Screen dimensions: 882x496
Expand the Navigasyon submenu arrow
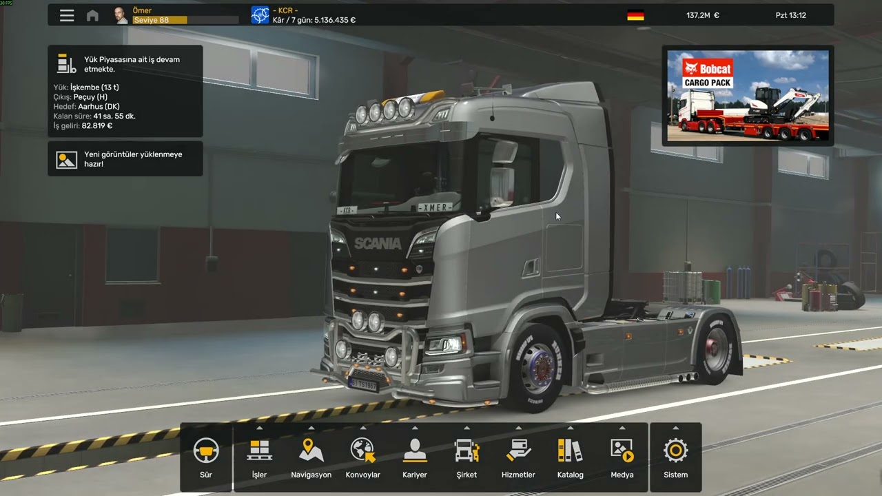coord(311,428)
